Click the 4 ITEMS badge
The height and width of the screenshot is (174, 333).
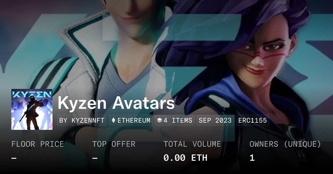pos(175,120)
